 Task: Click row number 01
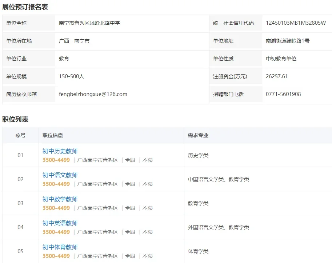(20, 155)
